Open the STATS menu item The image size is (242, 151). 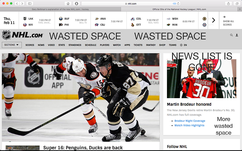[x=62, y=45]
